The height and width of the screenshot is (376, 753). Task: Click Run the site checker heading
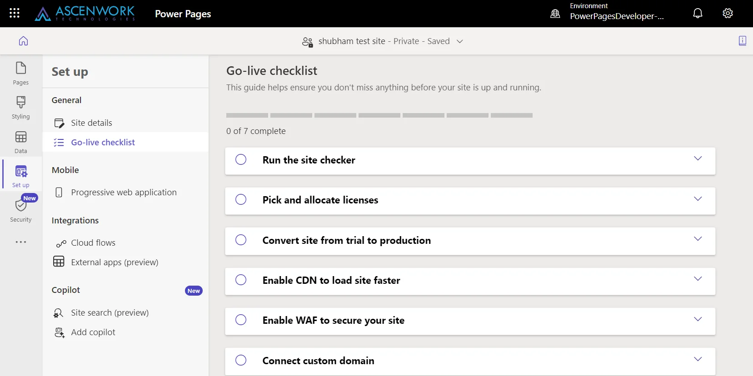(x=309, y=160)
